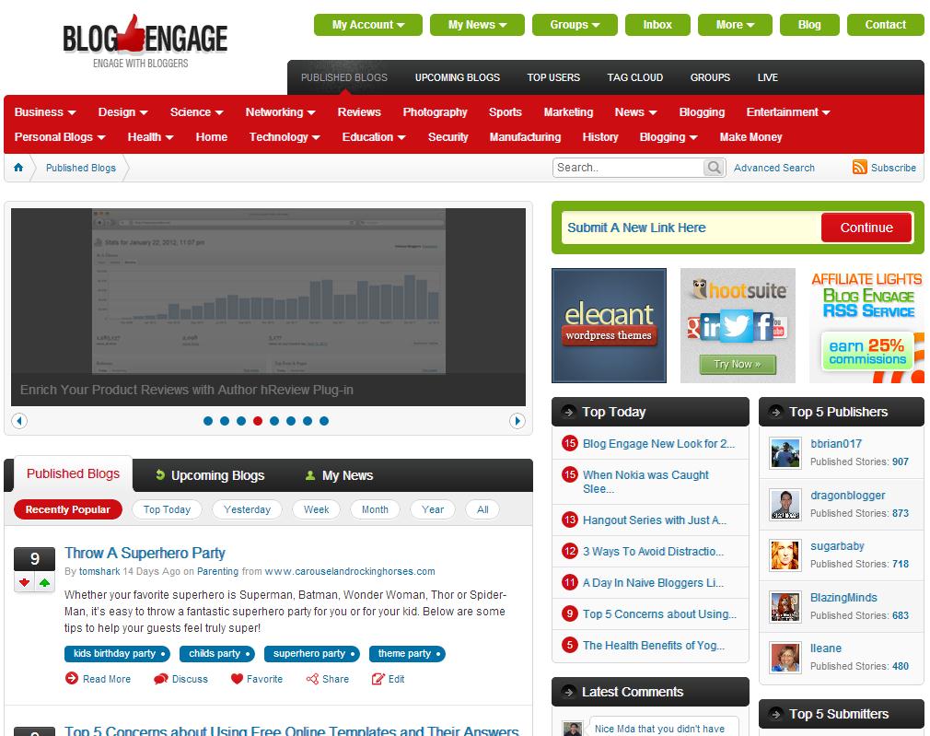The height and width of the screenshot is (736, 930).
Task: Open the Top Users nav item
Action: pos(553,77)
